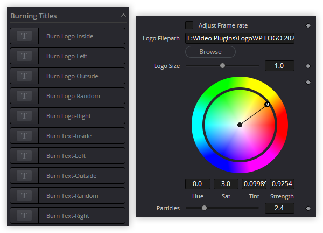Viewport: 323px width, 233px height.
Task: Click the Logo Filepath label
Action: point(161,39)
